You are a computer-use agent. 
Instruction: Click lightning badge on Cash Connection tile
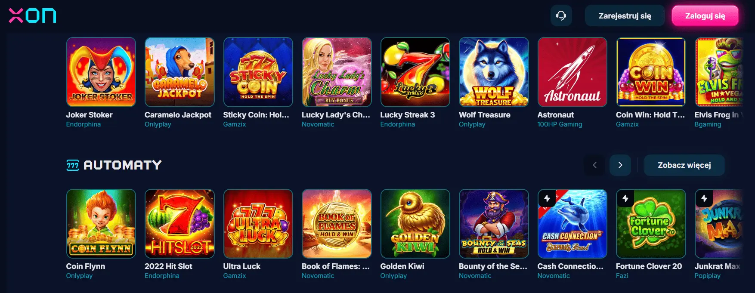click(x=547, y=198)
